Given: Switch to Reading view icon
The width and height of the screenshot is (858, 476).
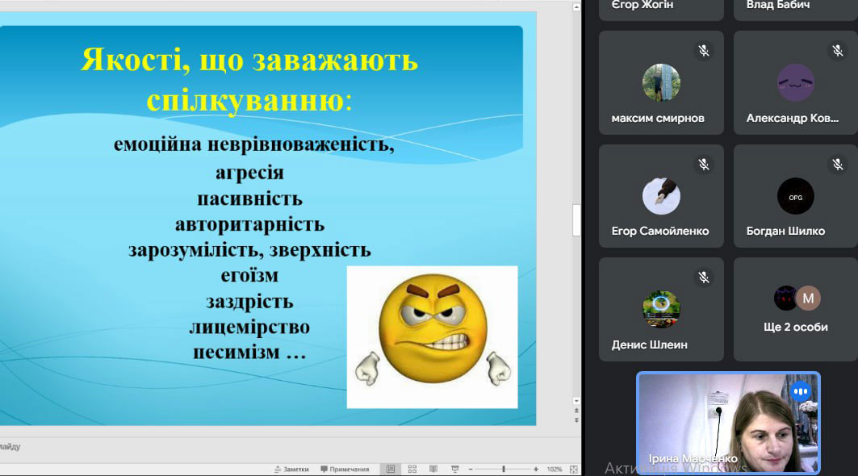Looking at the screenshot, I should pyautogui.click(x=433, y=469).
